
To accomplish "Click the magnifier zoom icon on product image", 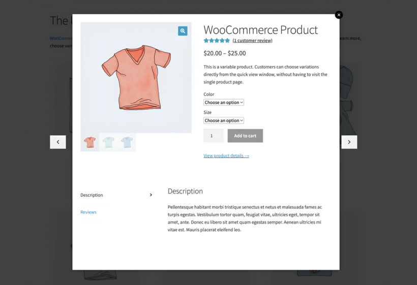I will (183, 31).
